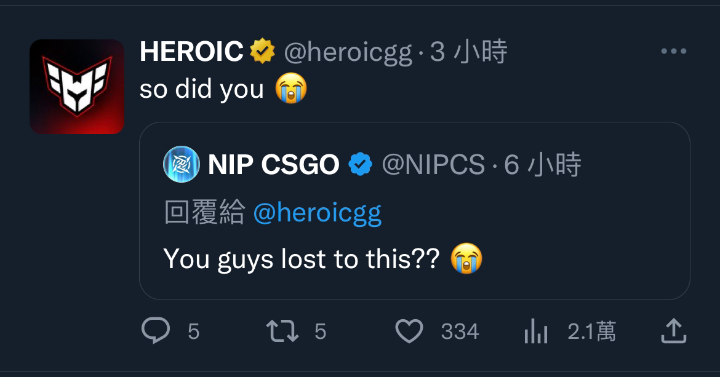This screenshot has height=377, width=720.
Task: Open NIP CSGO round avatar
Action: (182, 164)
